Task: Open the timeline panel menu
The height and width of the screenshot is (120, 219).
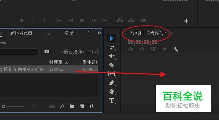Action: [170, 33]
